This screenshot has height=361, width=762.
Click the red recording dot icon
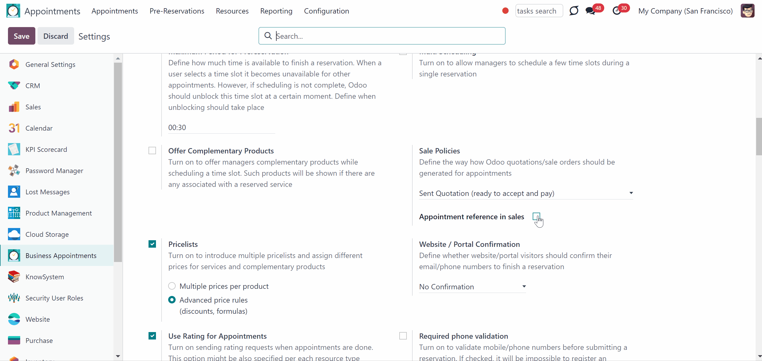click(505, 11)
